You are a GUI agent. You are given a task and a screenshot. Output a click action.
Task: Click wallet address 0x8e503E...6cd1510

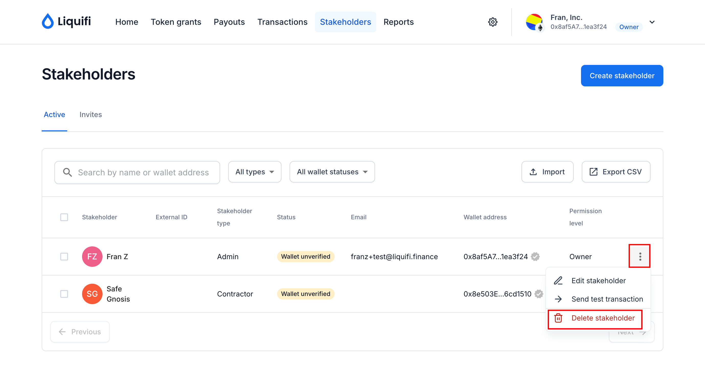(497, 294)
